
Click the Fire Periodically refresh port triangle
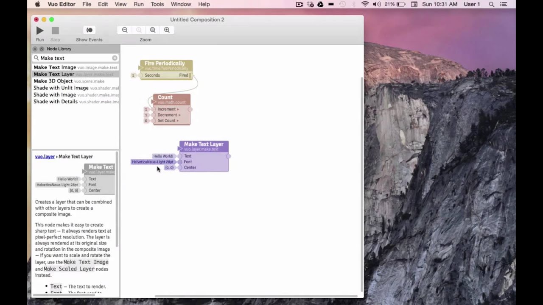coord(140,68)
